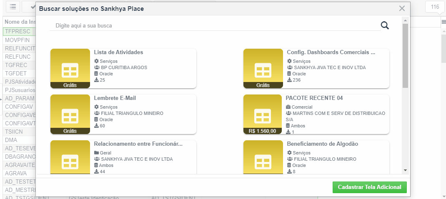Click the list view icon in background toolbar
Screen dimensions: 446x199
[x=13, y=7]
